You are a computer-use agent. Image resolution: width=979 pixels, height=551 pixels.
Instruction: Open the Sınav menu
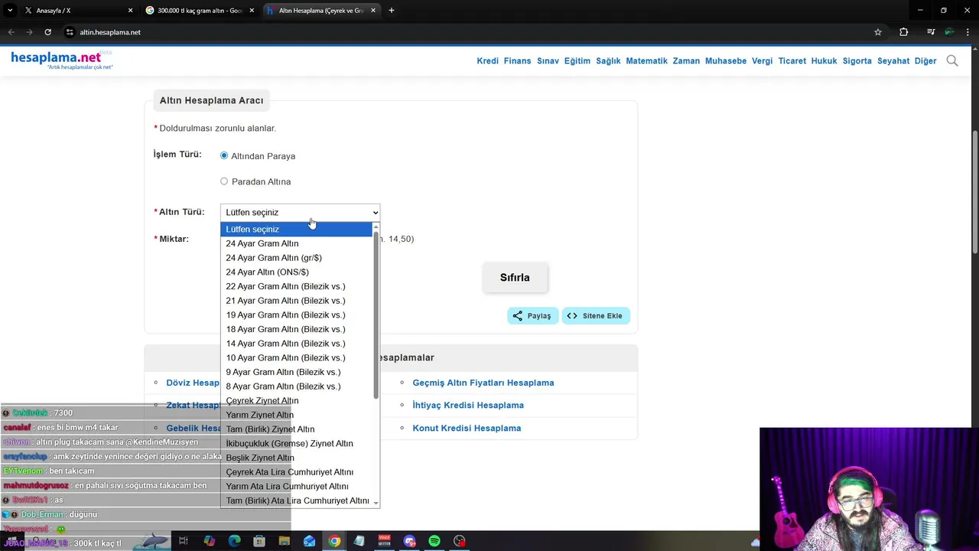[548, 60]
